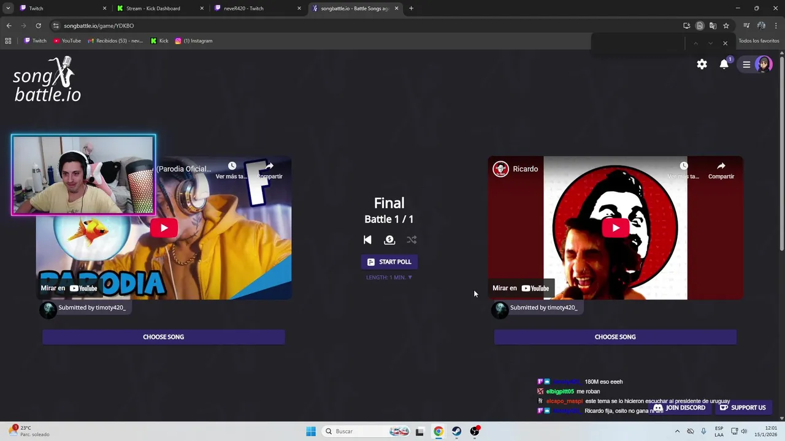The image size is (785, 441).
Task: Play the Parodia video on the left
Action: click(x=164, y=228)
